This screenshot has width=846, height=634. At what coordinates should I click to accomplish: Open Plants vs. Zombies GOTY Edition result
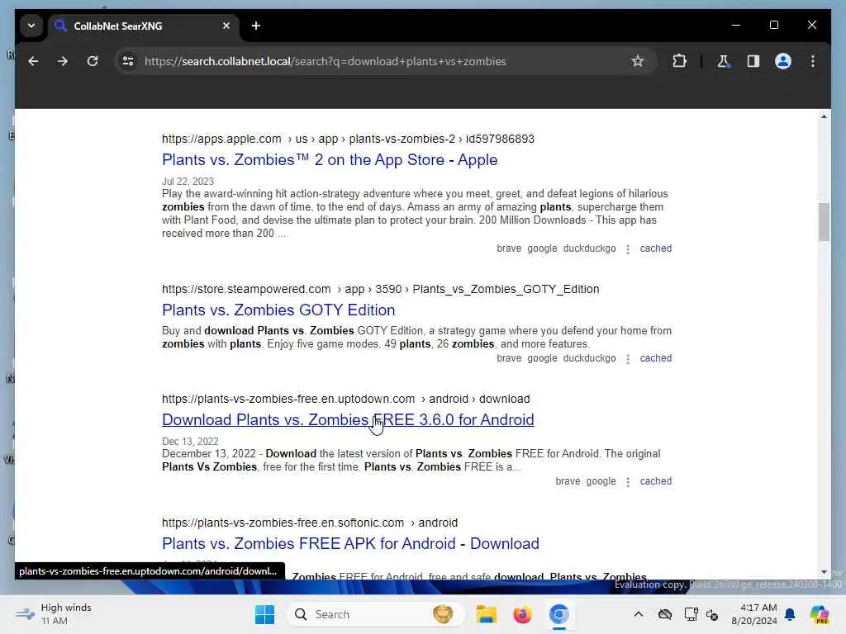[278, 310]
